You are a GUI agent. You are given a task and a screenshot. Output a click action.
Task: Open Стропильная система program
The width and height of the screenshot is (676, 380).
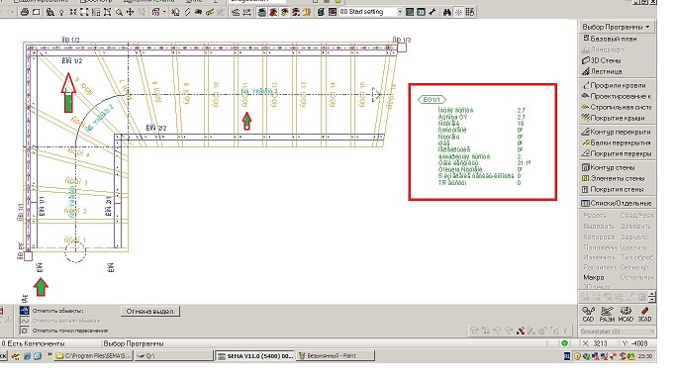coord(617,107)
